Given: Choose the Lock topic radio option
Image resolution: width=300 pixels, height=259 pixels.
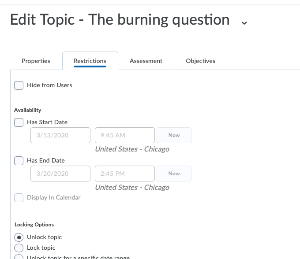Looking at the screenshot, I should tap(19, 248).
